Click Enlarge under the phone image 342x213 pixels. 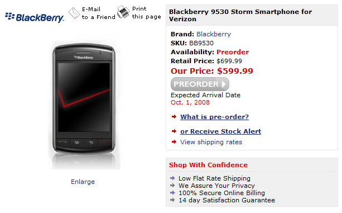click(83, 182)
